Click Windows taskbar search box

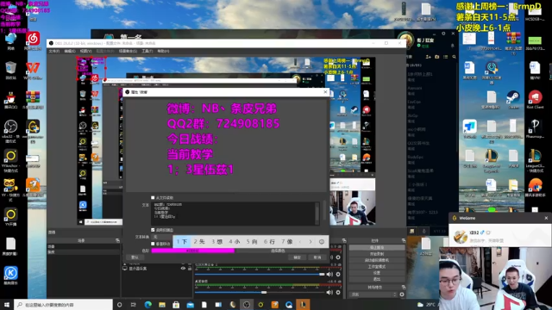pyautogui.click(x=63, y=305)
